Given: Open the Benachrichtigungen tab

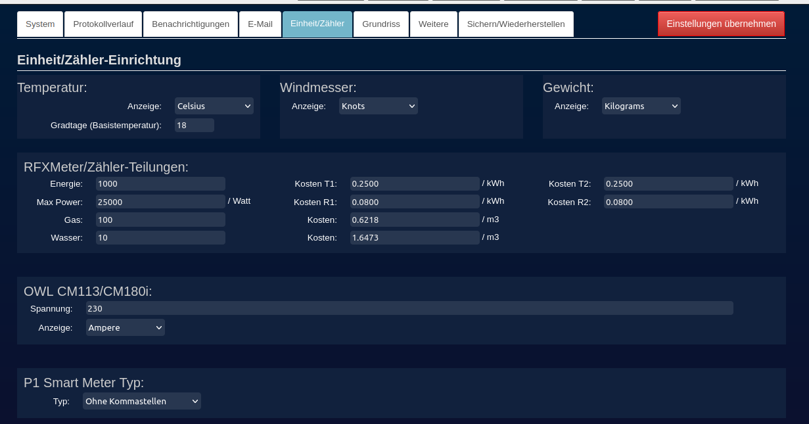Looking at the screenshot, I should (x=191, y=24).
